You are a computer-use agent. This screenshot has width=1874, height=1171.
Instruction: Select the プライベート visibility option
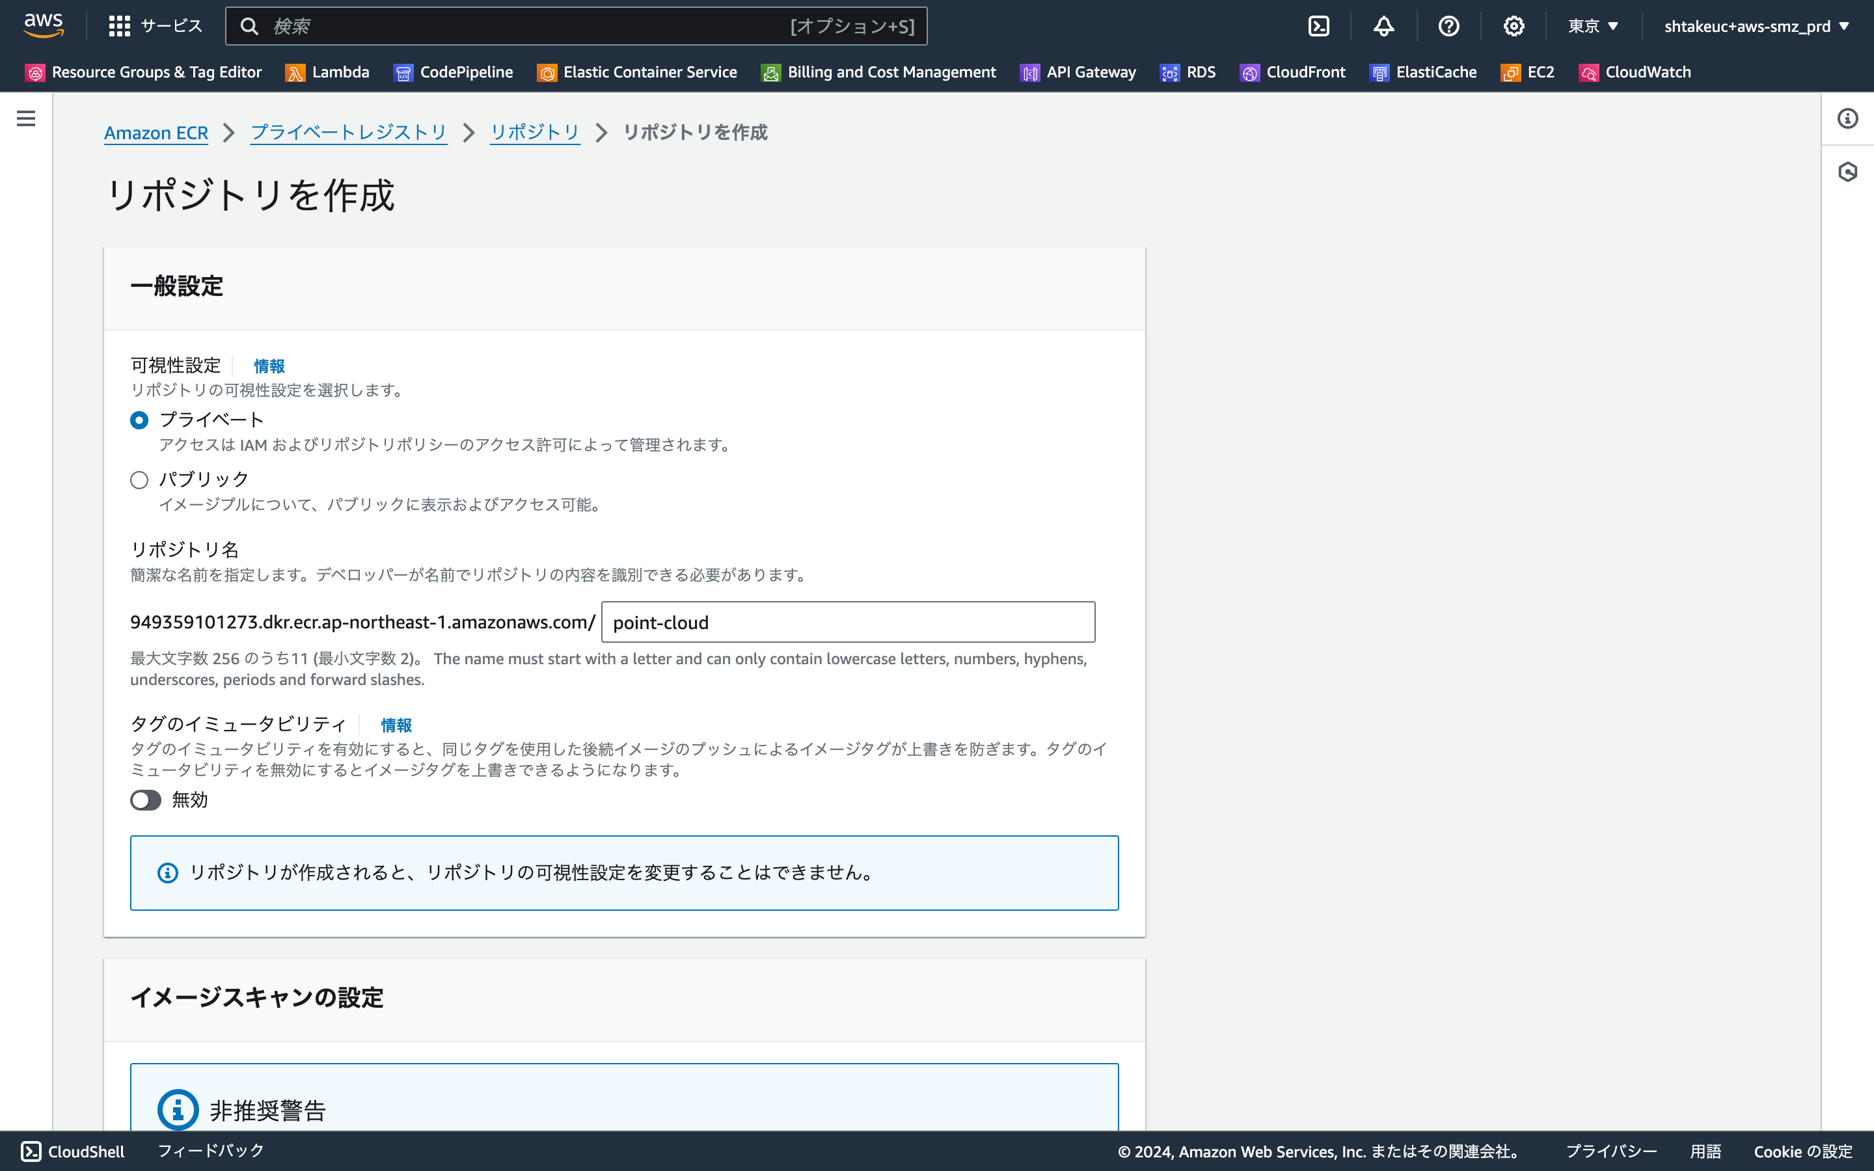click(x=139, y=420)
